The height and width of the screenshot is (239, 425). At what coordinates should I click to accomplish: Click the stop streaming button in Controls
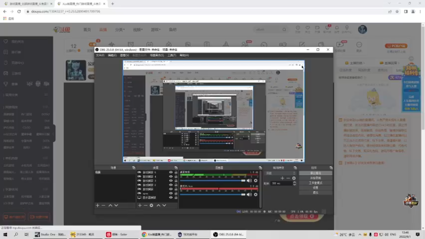coord(316,173)
